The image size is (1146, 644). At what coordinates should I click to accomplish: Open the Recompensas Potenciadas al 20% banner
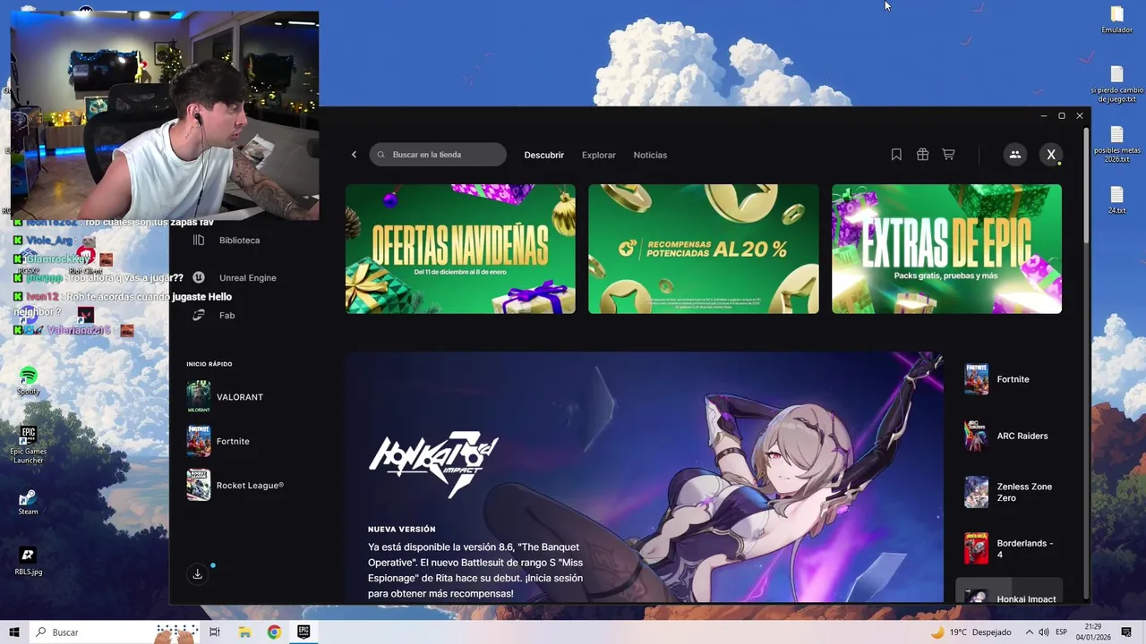704,249
